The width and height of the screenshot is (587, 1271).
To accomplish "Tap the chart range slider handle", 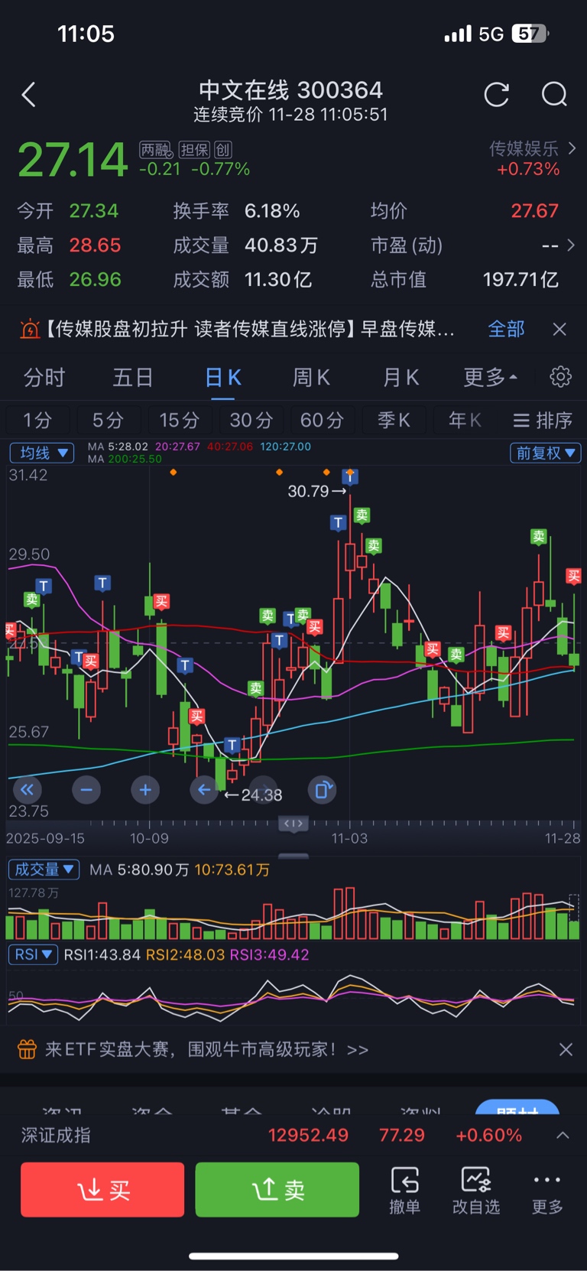I will pyautogui.click(x=293, y=824).
